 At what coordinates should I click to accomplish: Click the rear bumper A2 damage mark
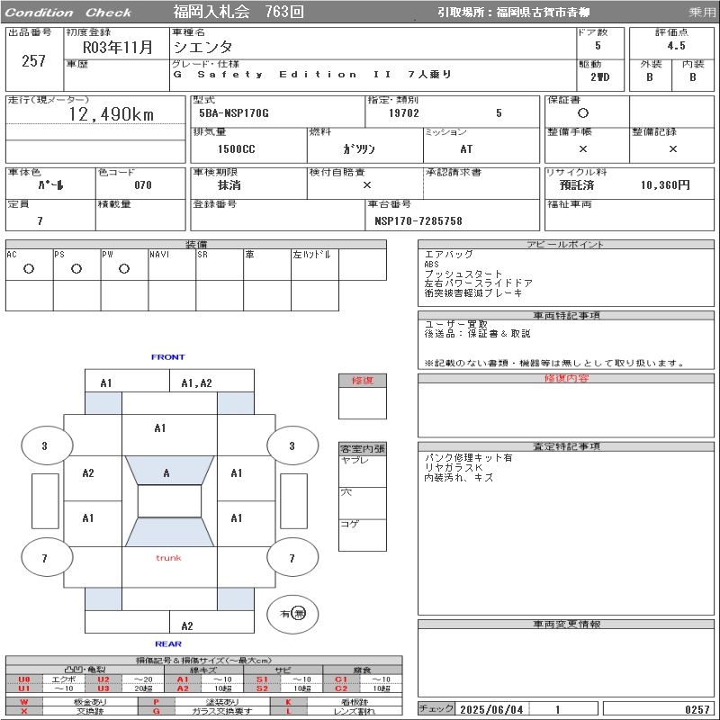click(187, 625)
